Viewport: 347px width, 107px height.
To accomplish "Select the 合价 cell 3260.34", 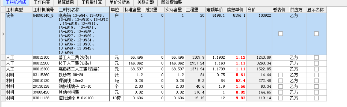I will (x=259, y=63).
